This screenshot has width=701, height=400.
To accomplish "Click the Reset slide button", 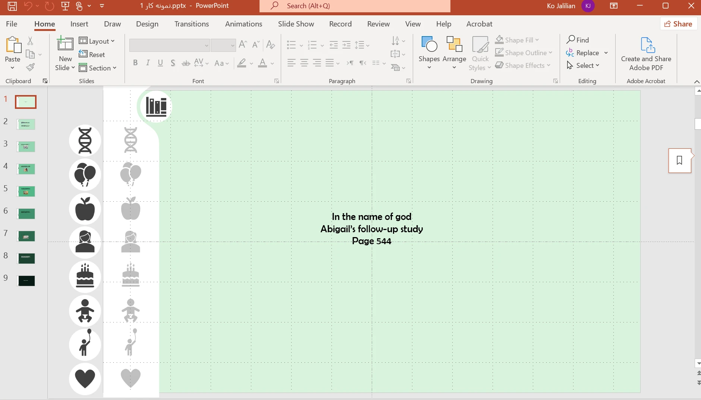I will (92, 54).
